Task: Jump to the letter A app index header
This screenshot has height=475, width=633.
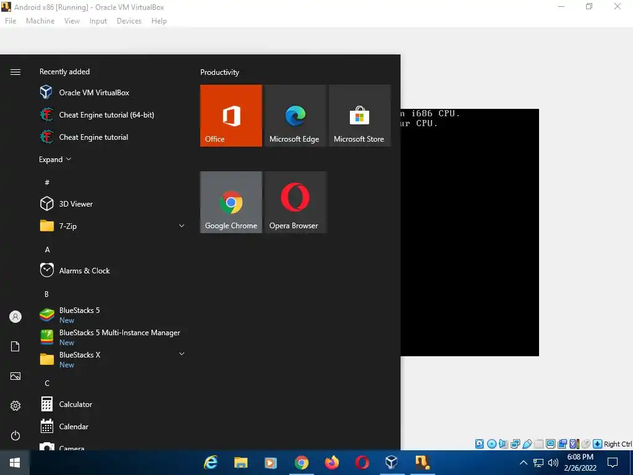Action: 47,250
